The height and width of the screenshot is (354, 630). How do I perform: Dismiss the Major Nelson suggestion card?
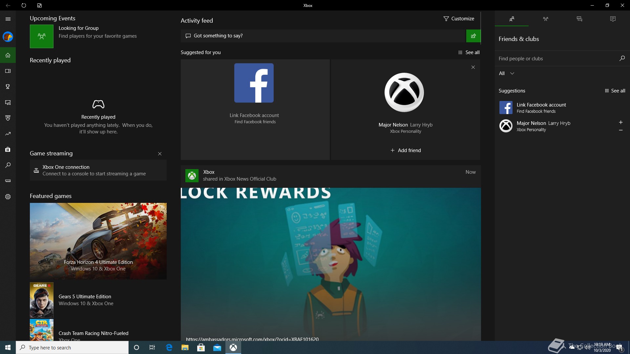[x=473, y=67]
